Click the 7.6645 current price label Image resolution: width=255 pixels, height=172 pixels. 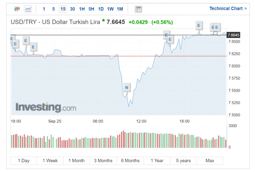pyautogui.click(x=233, y=35)
